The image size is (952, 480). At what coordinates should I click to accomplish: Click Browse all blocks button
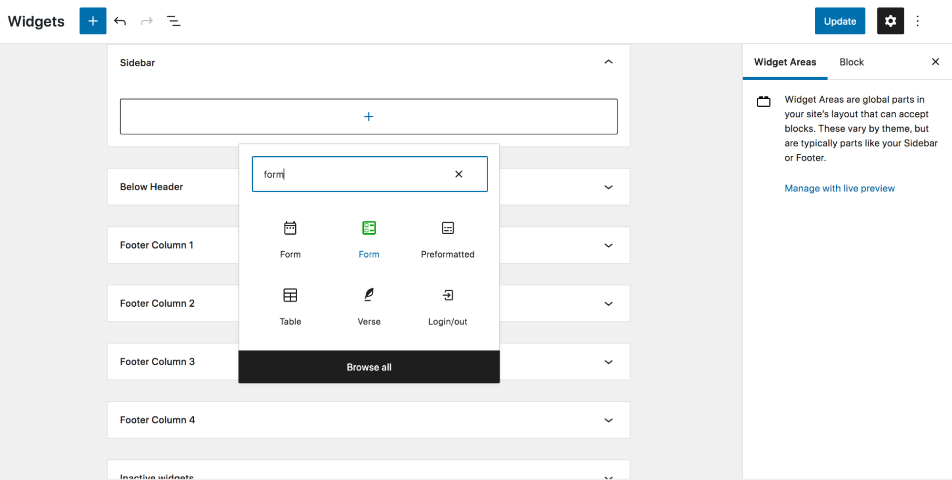click(369, 367)
